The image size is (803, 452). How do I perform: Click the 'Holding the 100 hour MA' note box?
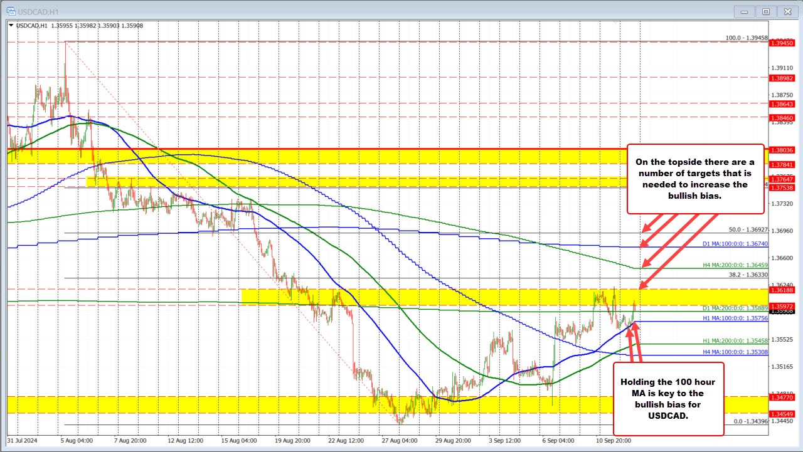pos(669,398)
